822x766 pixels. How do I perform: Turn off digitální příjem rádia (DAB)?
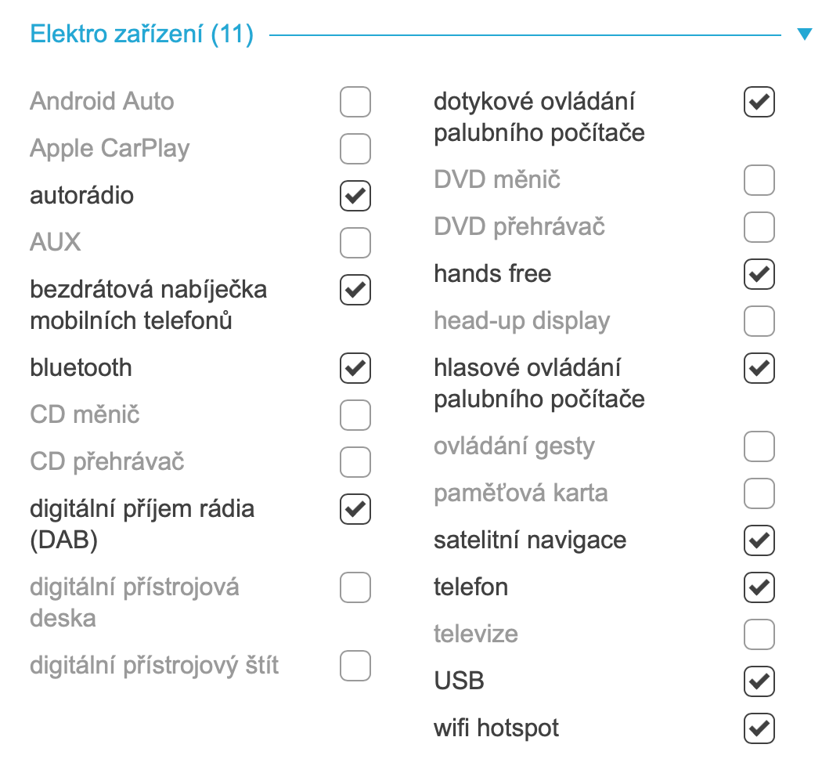pyautogui.click(x=355, y=509)
